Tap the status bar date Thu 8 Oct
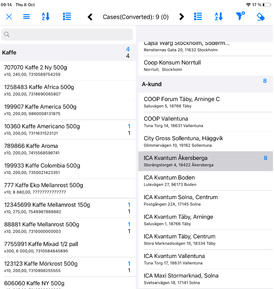This screenshot has width=274, height=289. 25,5
